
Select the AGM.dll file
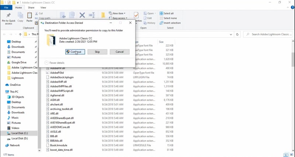55,100
